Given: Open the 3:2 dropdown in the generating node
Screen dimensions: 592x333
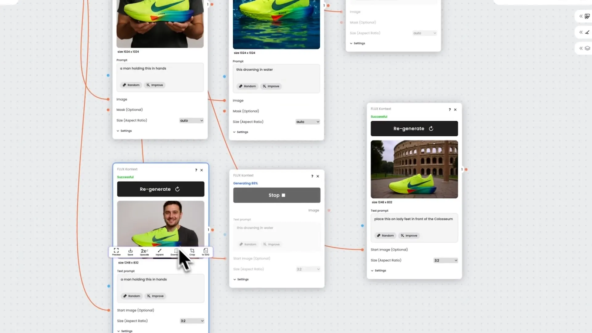Looking at the screenshot, I should pyautogui.click(x=308, y=269).
